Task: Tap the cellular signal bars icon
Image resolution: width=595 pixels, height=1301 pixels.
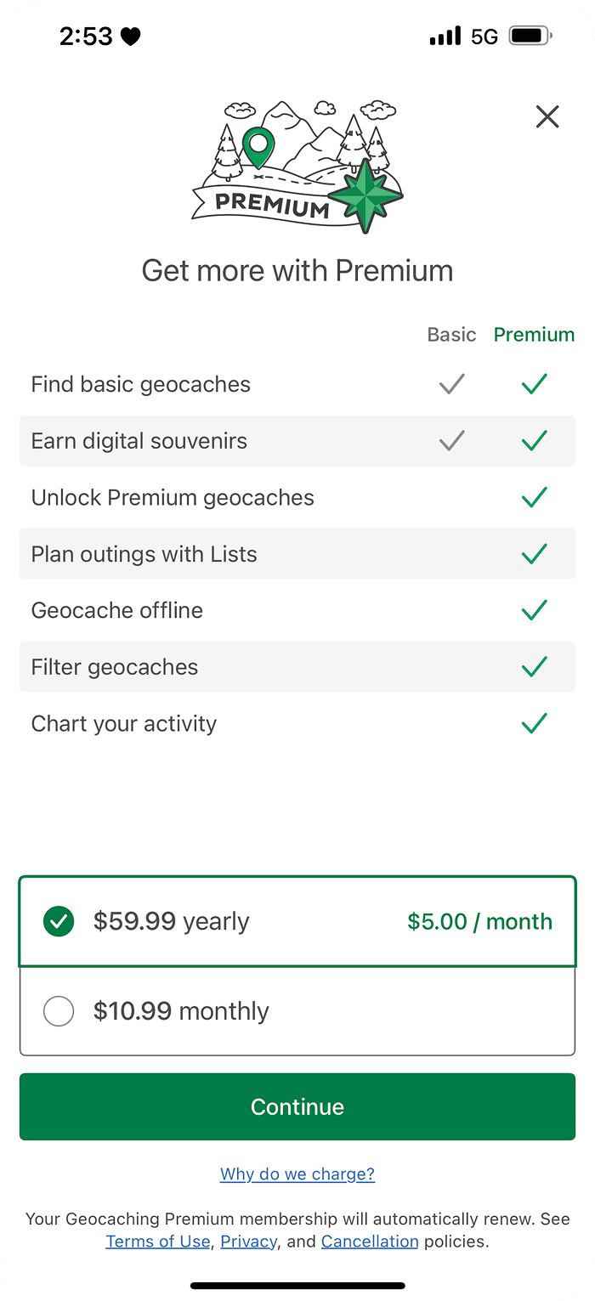Action: (x=445, y=37)
